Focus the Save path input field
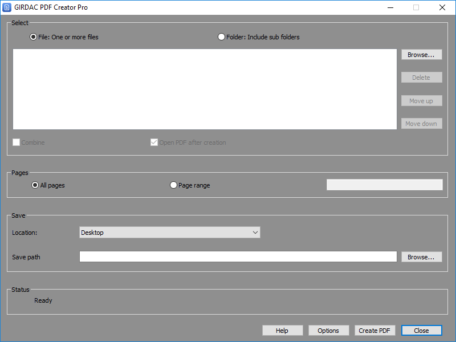This screenshot has width=456, height=342. click(238, 256)
